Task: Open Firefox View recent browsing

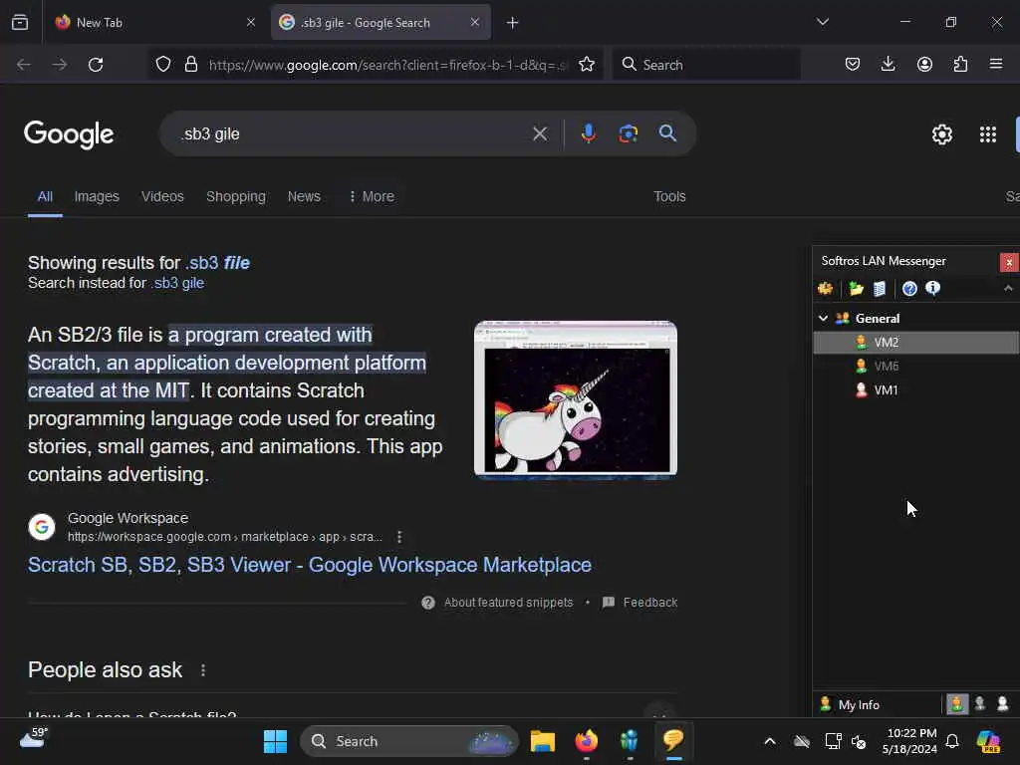Action: (20, 23)
